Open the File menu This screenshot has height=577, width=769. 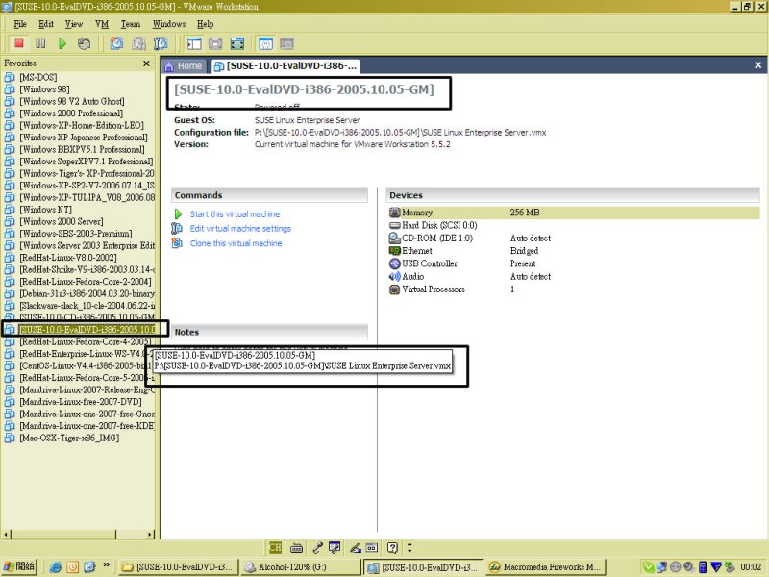point(20,24)
